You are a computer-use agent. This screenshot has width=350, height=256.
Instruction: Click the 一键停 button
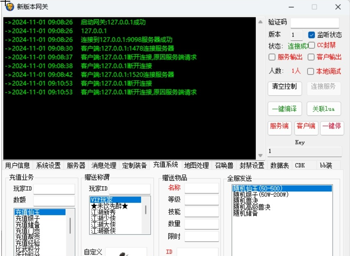pos(331,126)
